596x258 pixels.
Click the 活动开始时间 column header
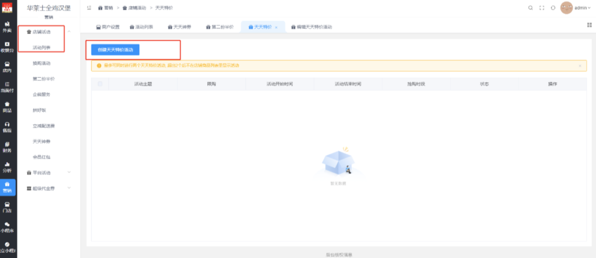click(280, 84)
